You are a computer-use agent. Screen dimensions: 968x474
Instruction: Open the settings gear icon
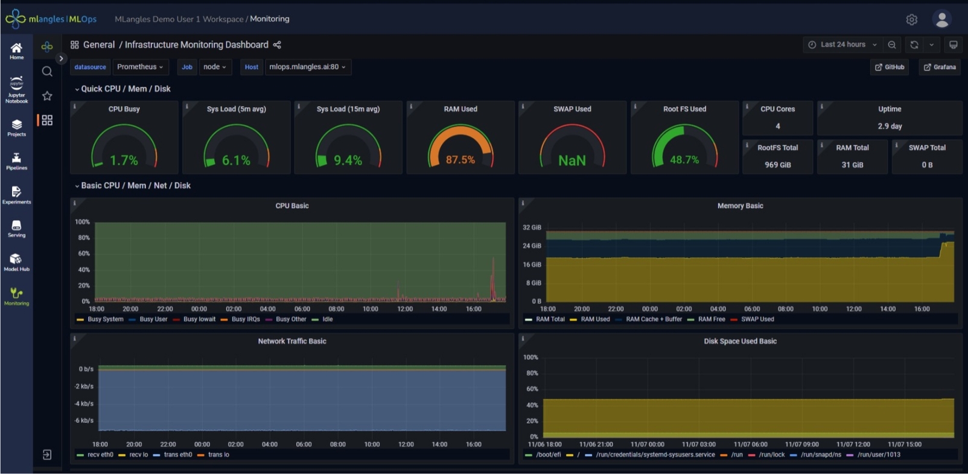point(911,19)
